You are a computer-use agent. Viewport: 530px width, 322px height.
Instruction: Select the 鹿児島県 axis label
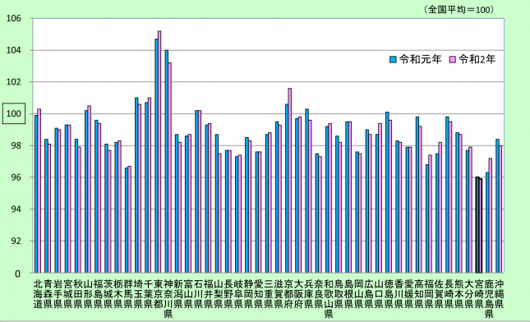pyautogui.click(x=489, y=299)
